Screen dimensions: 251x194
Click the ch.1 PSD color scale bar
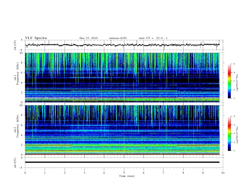(229, 81)
